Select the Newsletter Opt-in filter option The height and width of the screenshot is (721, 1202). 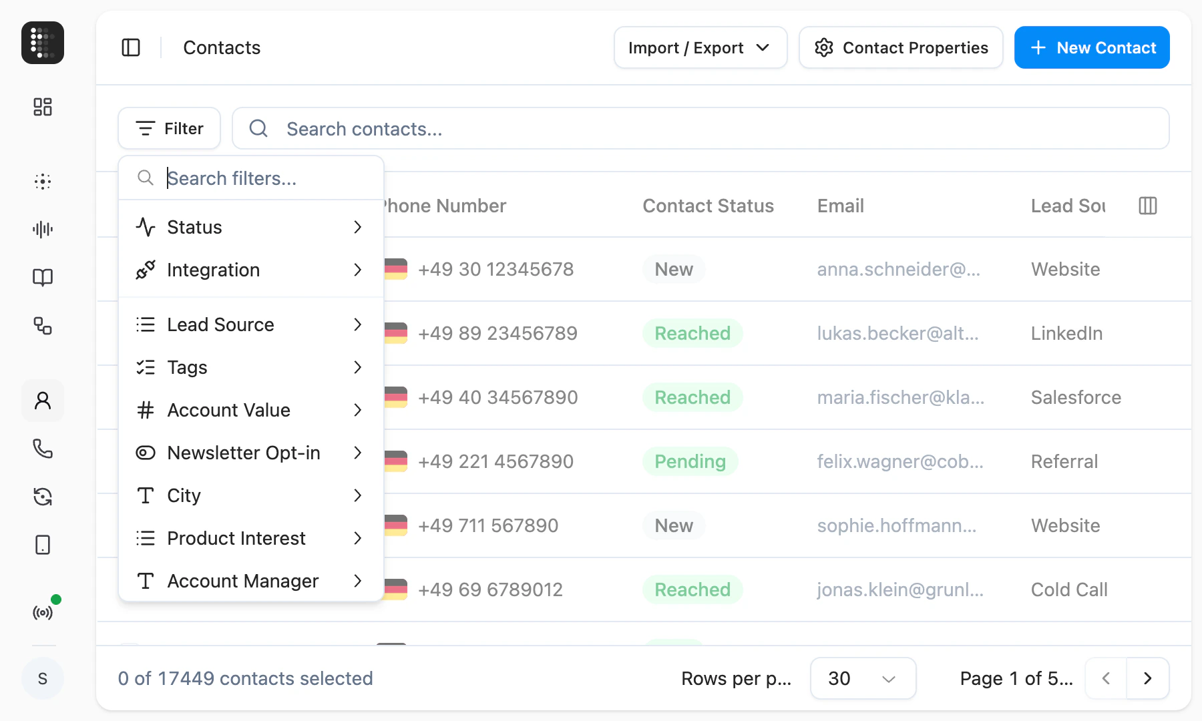click(x=251, y=453)
